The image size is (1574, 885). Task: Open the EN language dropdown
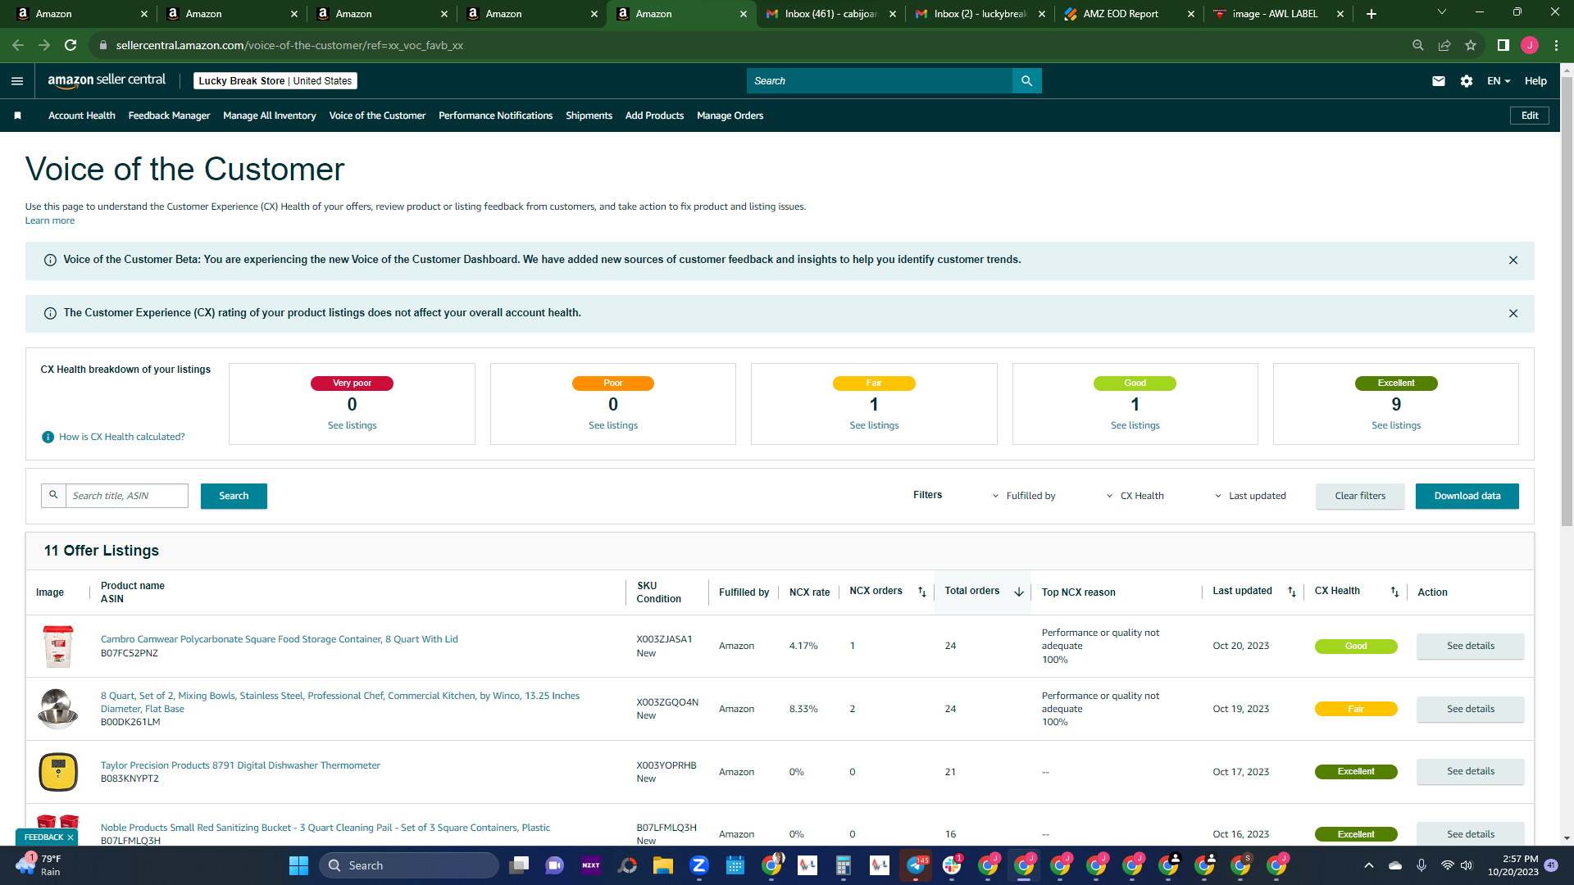1499,81
